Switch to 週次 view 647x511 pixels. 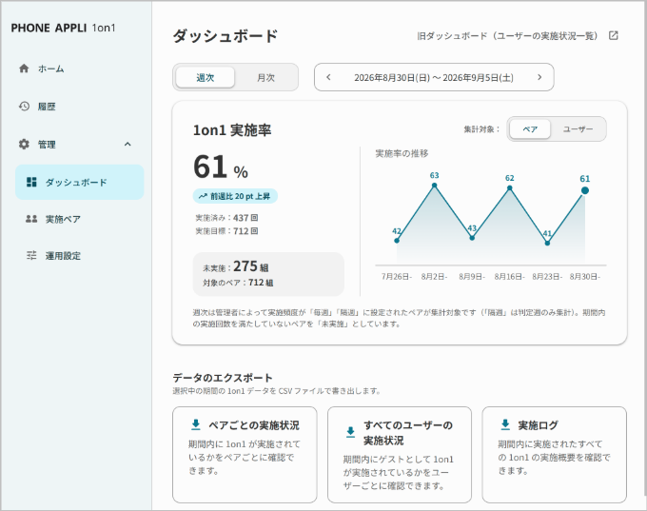(x=206, y=77)
